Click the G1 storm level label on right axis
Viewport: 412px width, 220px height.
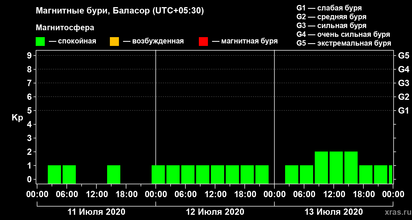click(x=404, y=111)
